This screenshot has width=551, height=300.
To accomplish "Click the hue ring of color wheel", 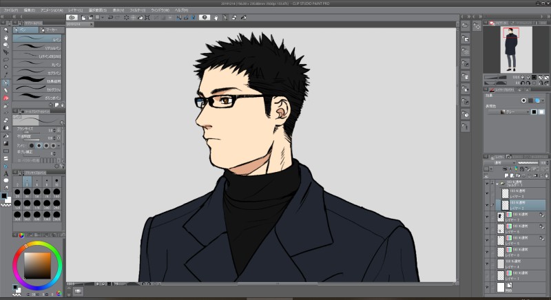I will tap(37, 244).
